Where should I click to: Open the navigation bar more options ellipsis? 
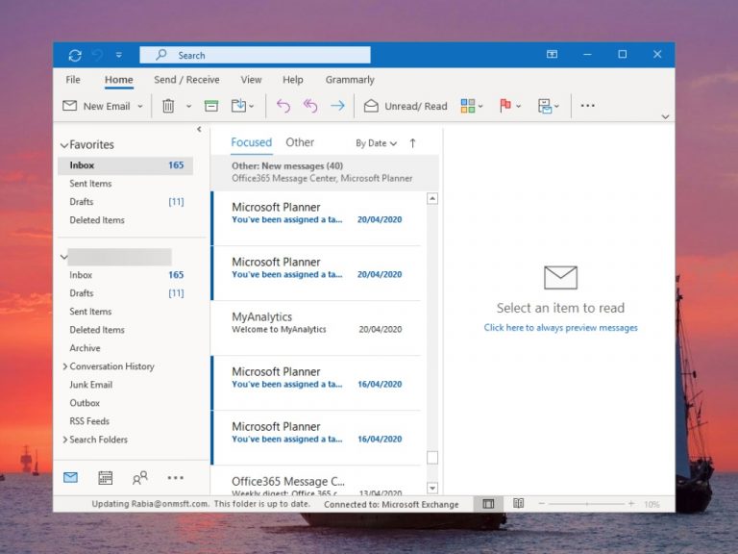coord(176,478)
